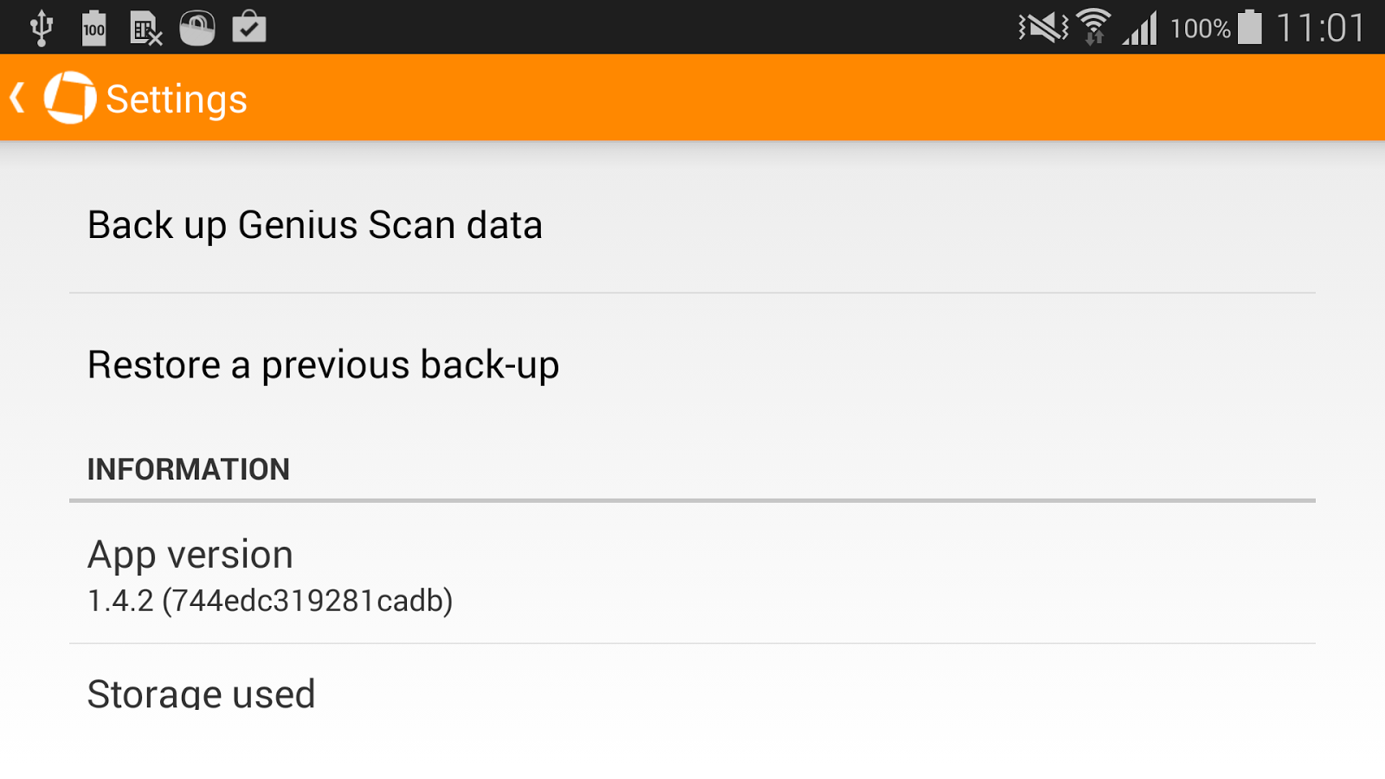Tap the Wi-Fi status icon
Image resolution: width=1385 pixels, height=779 pixels.
[1094, 28]
